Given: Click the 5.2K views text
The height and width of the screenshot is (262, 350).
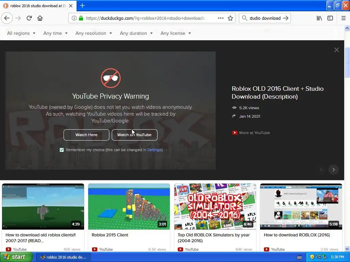Looking at the screenshot, I should 249,108.
